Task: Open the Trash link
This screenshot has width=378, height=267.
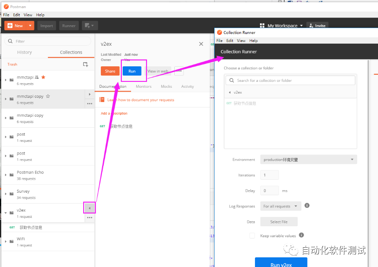Action: 12,64
